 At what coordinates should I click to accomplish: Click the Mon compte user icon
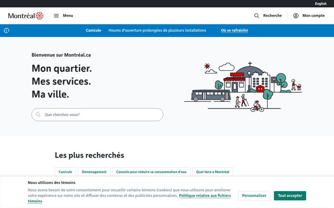[x=296, y=16]
